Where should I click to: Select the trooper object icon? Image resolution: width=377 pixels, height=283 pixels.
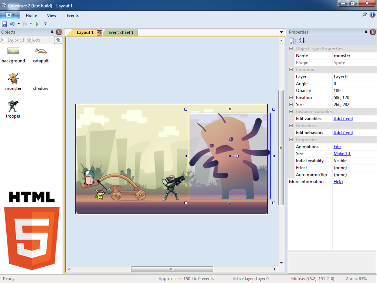13,106
